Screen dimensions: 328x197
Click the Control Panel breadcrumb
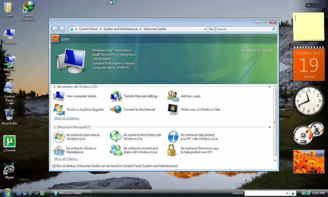tap(88, 29)
